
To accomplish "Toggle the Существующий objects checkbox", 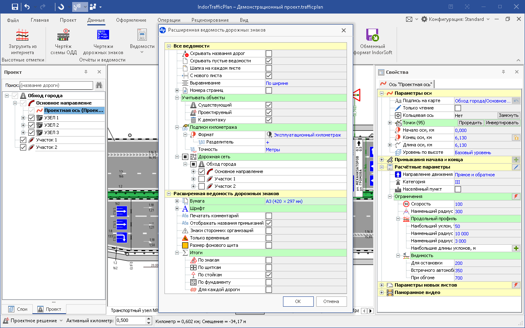I will (x=269, y=105).
